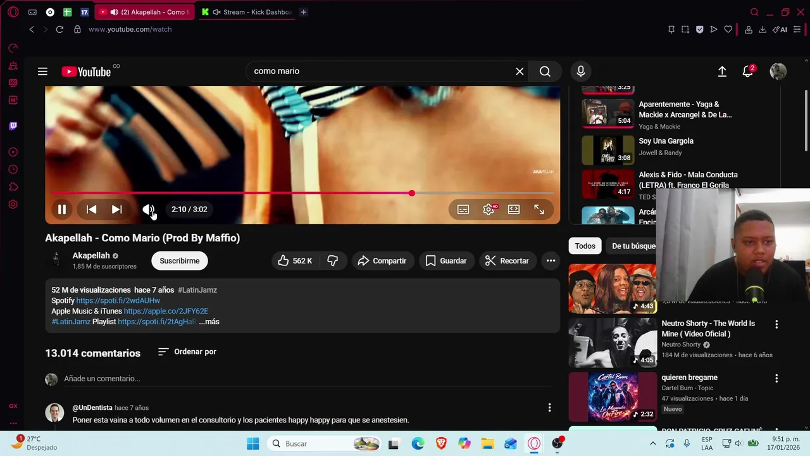Screen dimensions: 810x456
Task: Open 'Alexis & Fido - Mala Conducta' video
Action: (x=688, y=180)
